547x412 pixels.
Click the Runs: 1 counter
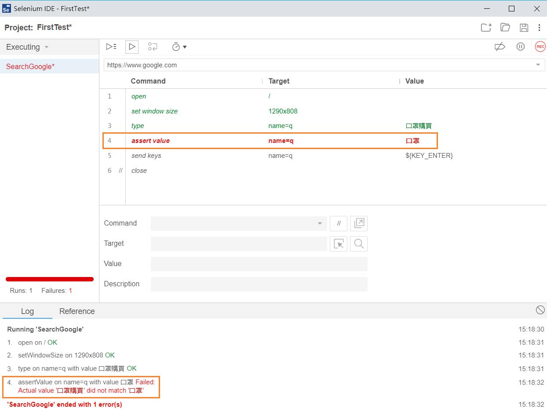[21, 291]
